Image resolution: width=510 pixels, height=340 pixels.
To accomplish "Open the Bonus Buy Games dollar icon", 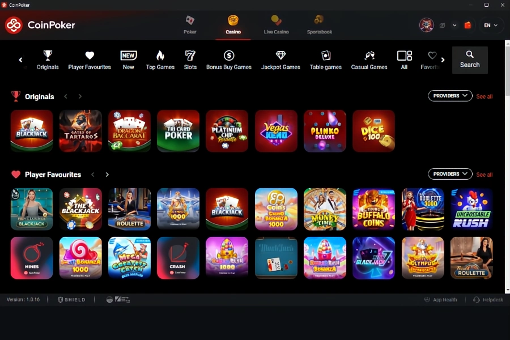I will tap(229, 56).
